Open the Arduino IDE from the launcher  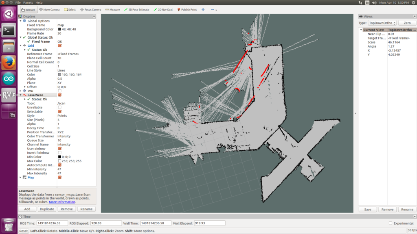point(9,78)
